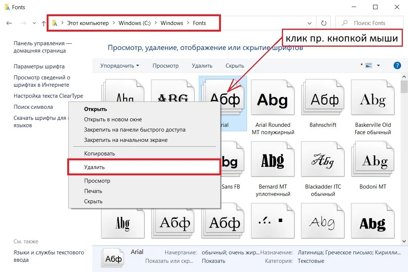Viewport: 408px width, 272px height.
Task: Change view with the view icon
Action: click(369, 65)
